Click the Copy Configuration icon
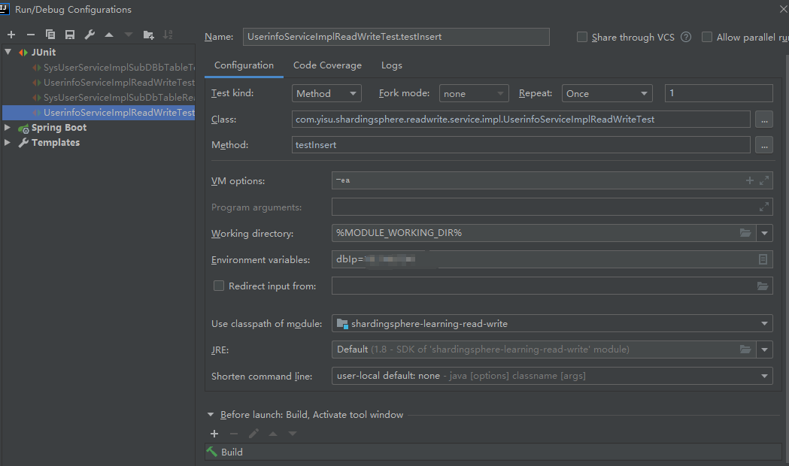The width and height of the screenshot is (789, 466). [50, 35]
